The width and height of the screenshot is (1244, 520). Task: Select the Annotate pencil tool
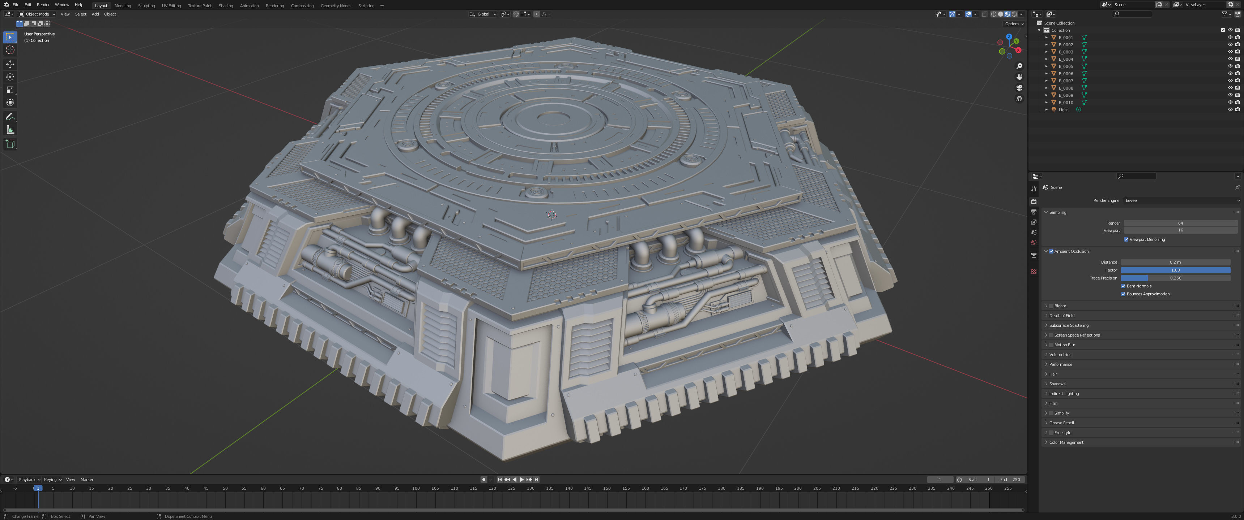coord(10,117)
